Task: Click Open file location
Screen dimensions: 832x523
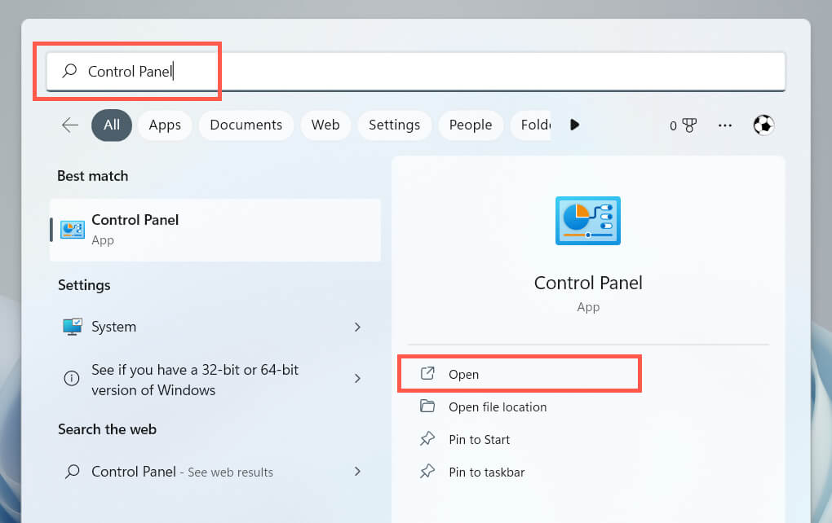Action: point(497,407)
